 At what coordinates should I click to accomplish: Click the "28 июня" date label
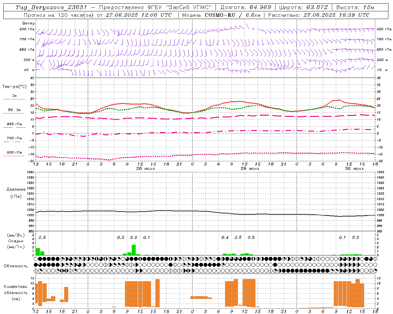point(146,169)
